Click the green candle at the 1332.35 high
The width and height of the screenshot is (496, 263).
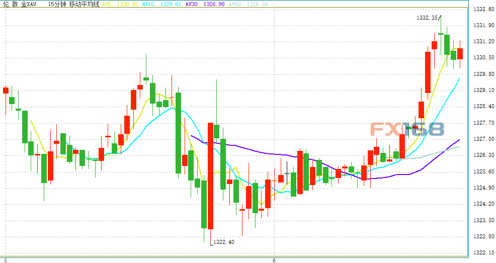441,34
